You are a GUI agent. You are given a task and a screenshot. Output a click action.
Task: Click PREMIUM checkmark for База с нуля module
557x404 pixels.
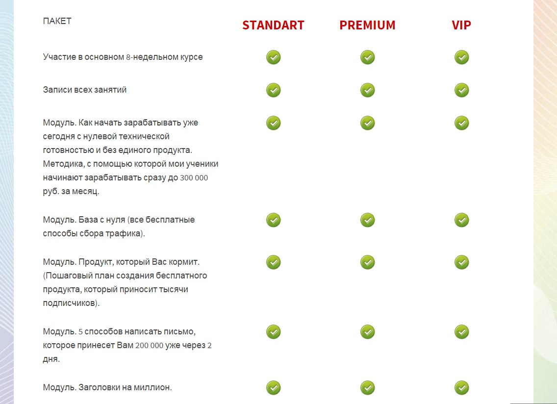(x=367, y=220)
